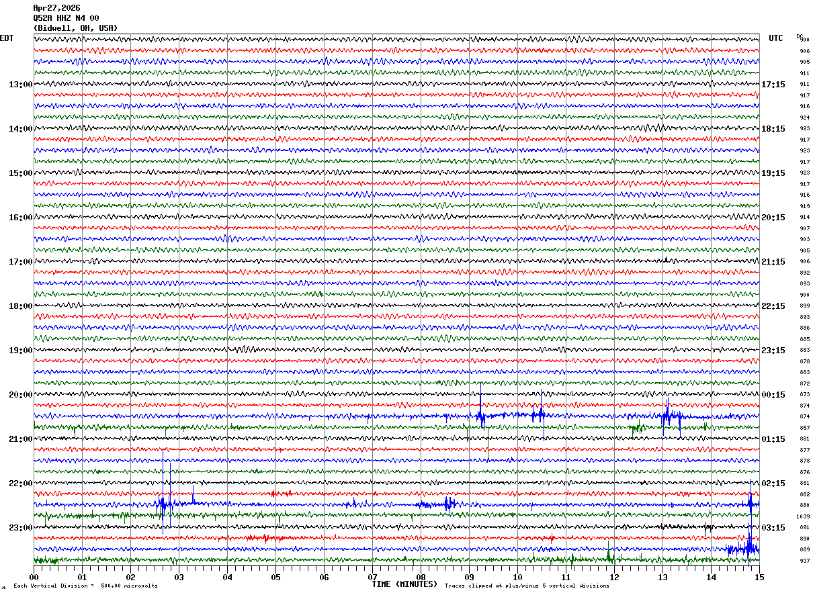Viewport: 813px width, 595px height.
Task: Click the 05 minute tick on the x-axis
Action: (275, 577)
